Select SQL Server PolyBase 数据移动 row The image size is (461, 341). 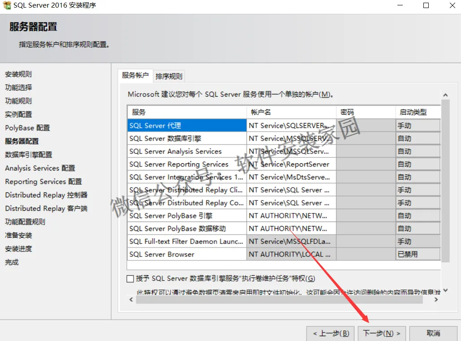[x=187, y=229]
